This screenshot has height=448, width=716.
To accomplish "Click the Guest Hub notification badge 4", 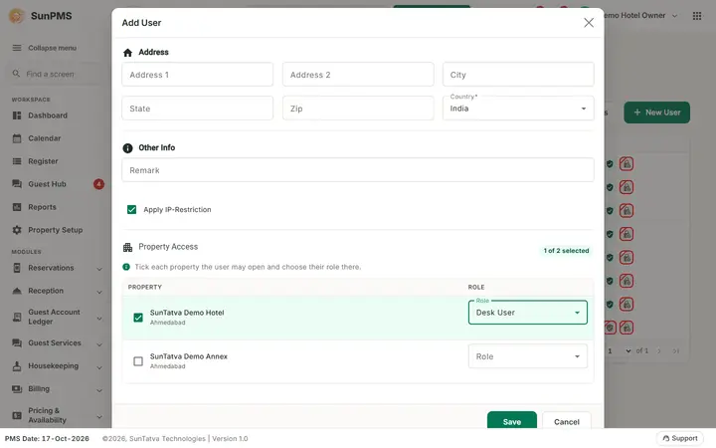I will point(98,184).
